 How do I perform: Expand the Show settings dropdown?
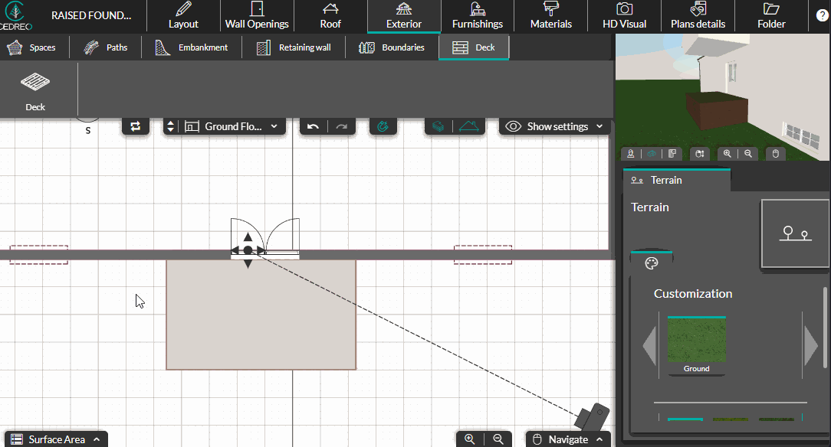556,126
